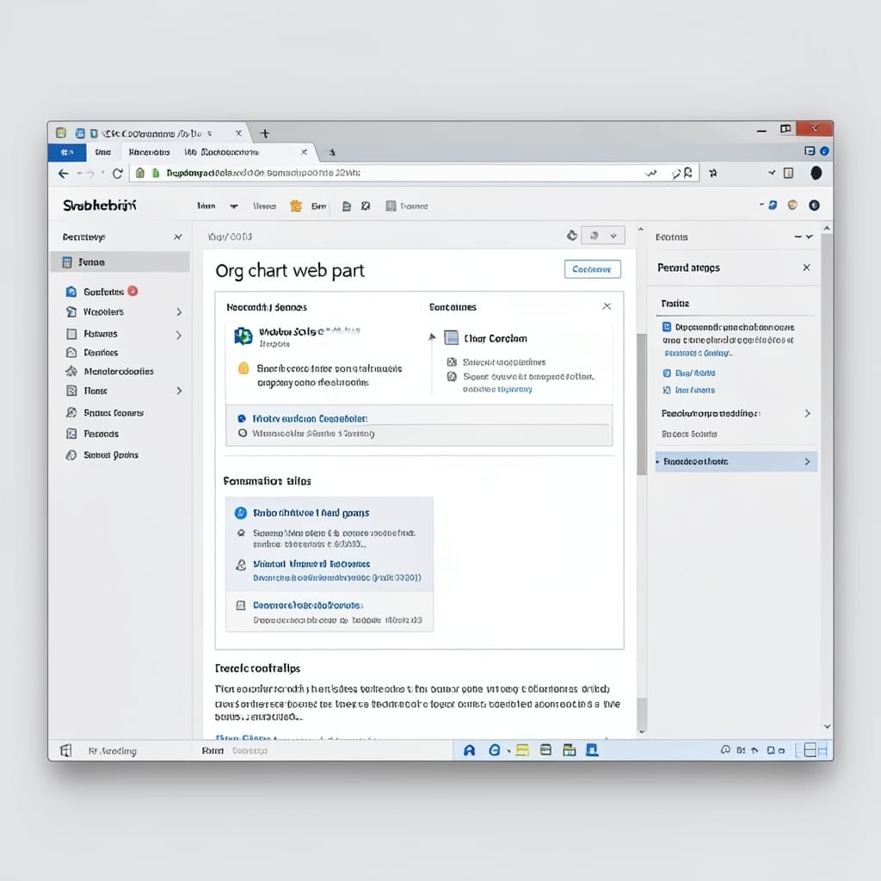Click the "Gonfertes" sidebar icon

click(71, 292)
